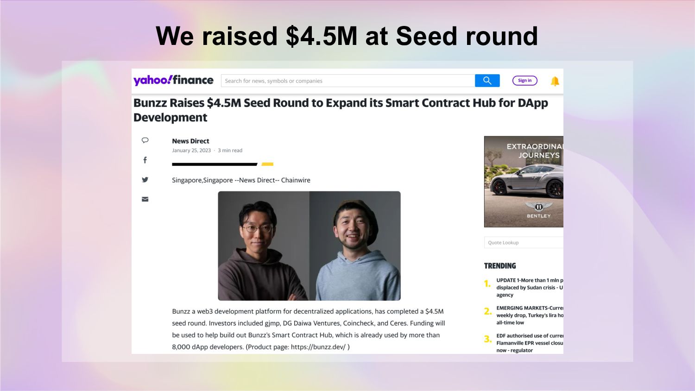695x391 pixels.
Task: Click into the Quote Lookup field
Action: click(x=524, y=242)
